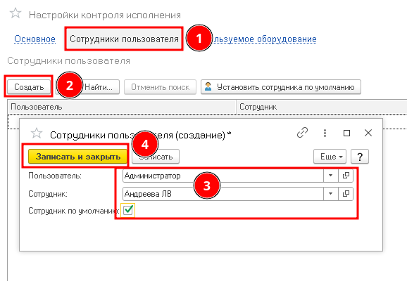The width and height of the screenshot is (407, 281).
Task: Expand the Сотрудник dropdown list
Action: click(x=331, y=194)
